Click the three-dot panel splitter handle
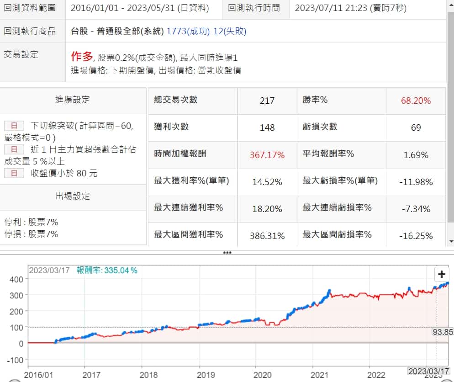Screen dimensions: 454x382 pyautogui.click(x=227, y=252)
